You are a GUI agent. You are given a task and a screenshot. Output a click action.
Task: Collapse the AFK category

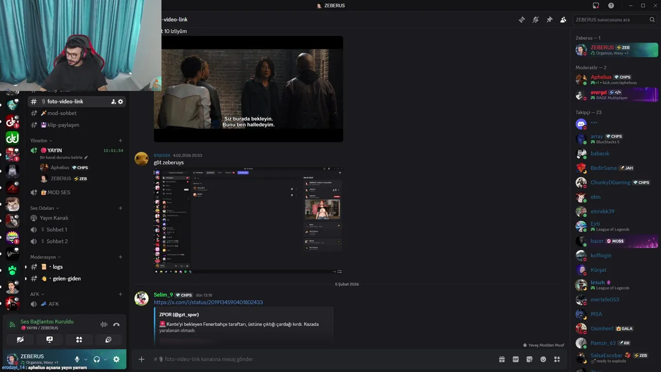point(37,295)
